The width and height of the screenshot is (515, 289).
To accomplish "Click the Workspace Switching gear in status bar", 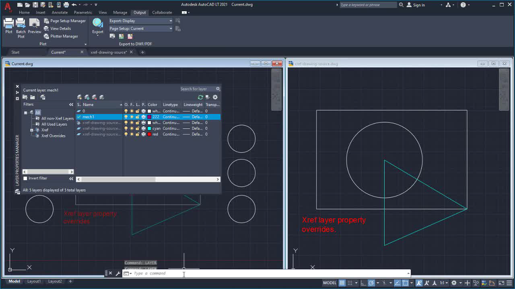I will tap(454, 283).
